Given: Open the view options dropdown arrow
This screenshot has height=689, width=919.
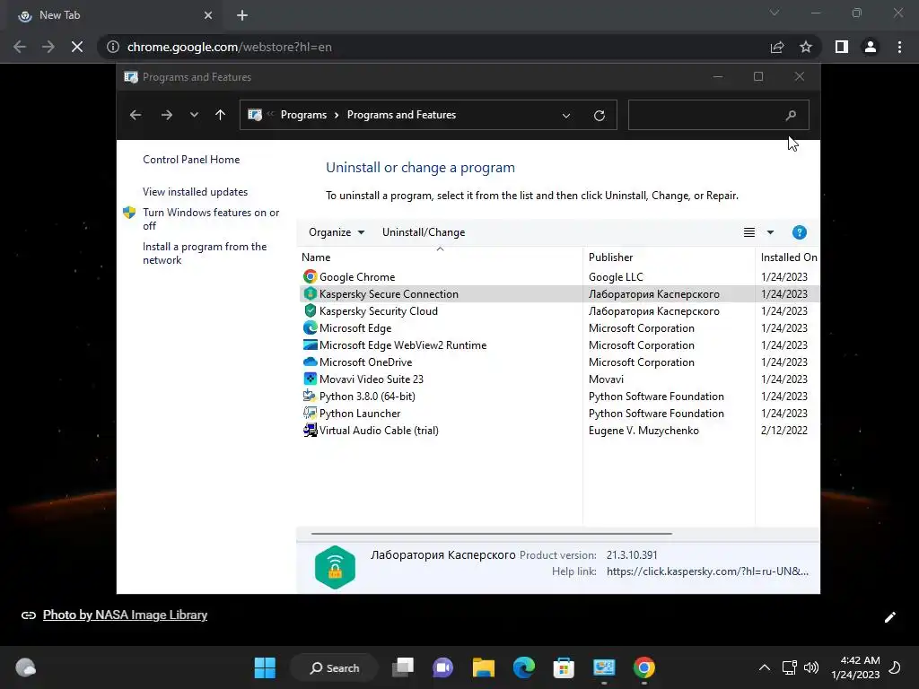Looking at the screenshot, I should point(770,232).
